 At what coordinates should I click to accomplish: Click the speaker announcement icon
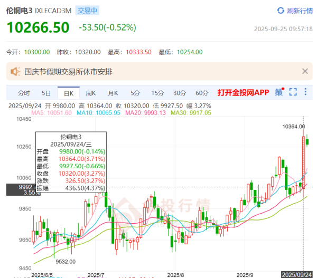click(x=15, y=71)
